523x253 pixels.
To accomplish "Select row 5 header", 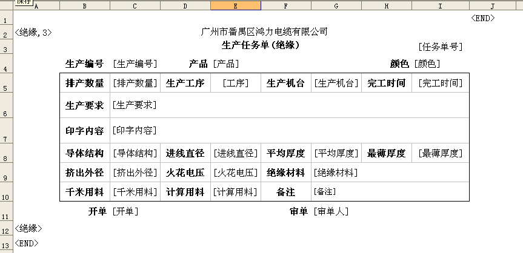I will (x=6, y=83).
